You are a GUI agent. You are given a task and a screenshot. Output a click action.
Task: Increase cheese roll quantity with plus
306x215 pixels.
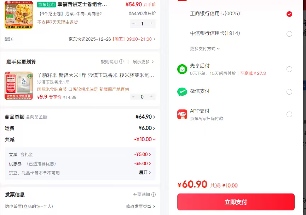(x=151, y=23)
